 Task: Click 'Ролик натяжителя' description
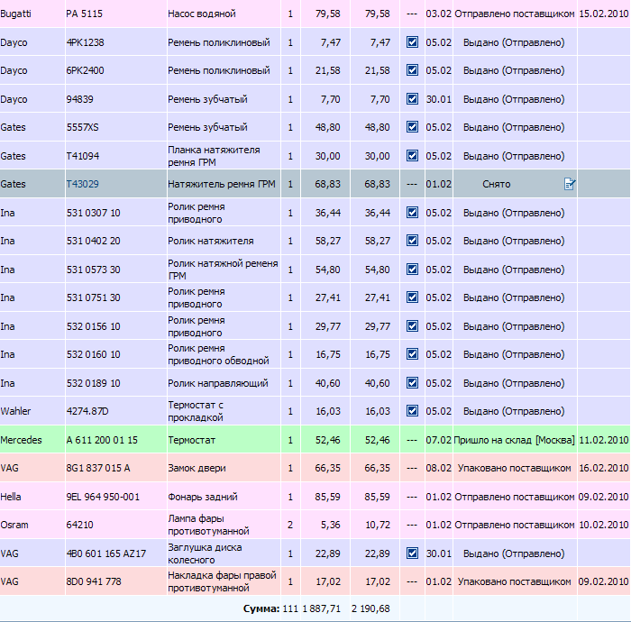point(210,241)
